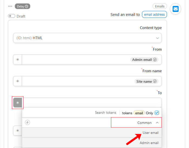Click the "email address" button
Screen dimensions: 189x148
[x=154, y=15]
